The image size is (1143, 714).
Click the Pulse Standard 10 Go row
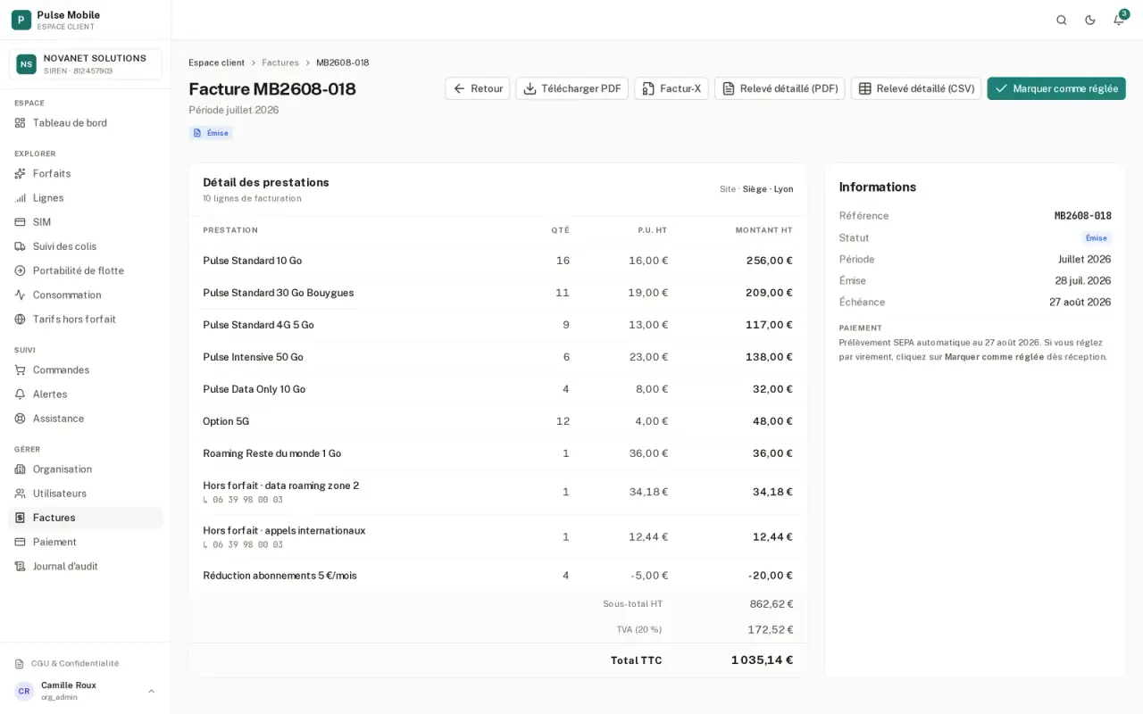497,261
